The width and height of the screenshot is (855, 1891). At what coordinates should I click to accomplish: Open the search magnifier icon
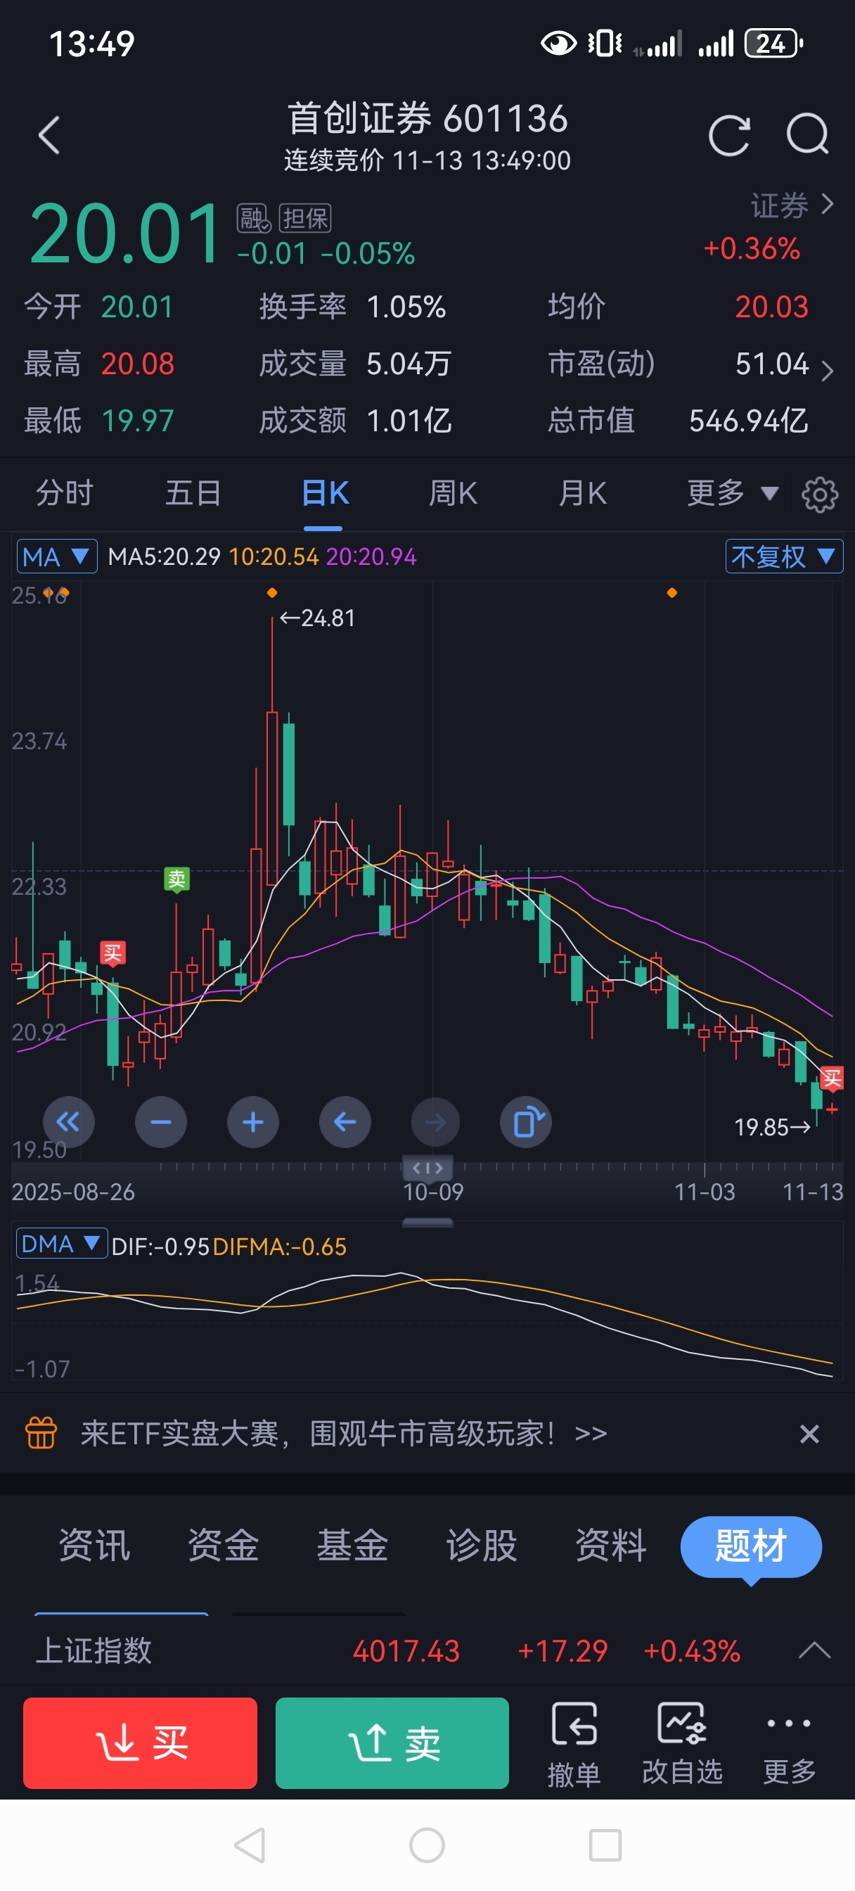[807, 134]
